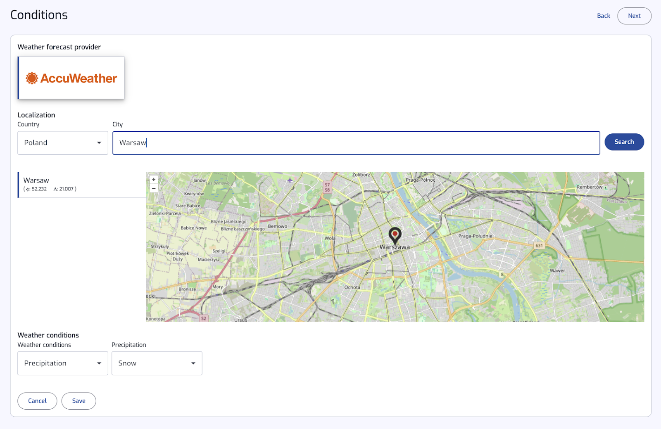661x429 pixels.
Task: Click the Babice Nowe label on map
Action: 194,228
